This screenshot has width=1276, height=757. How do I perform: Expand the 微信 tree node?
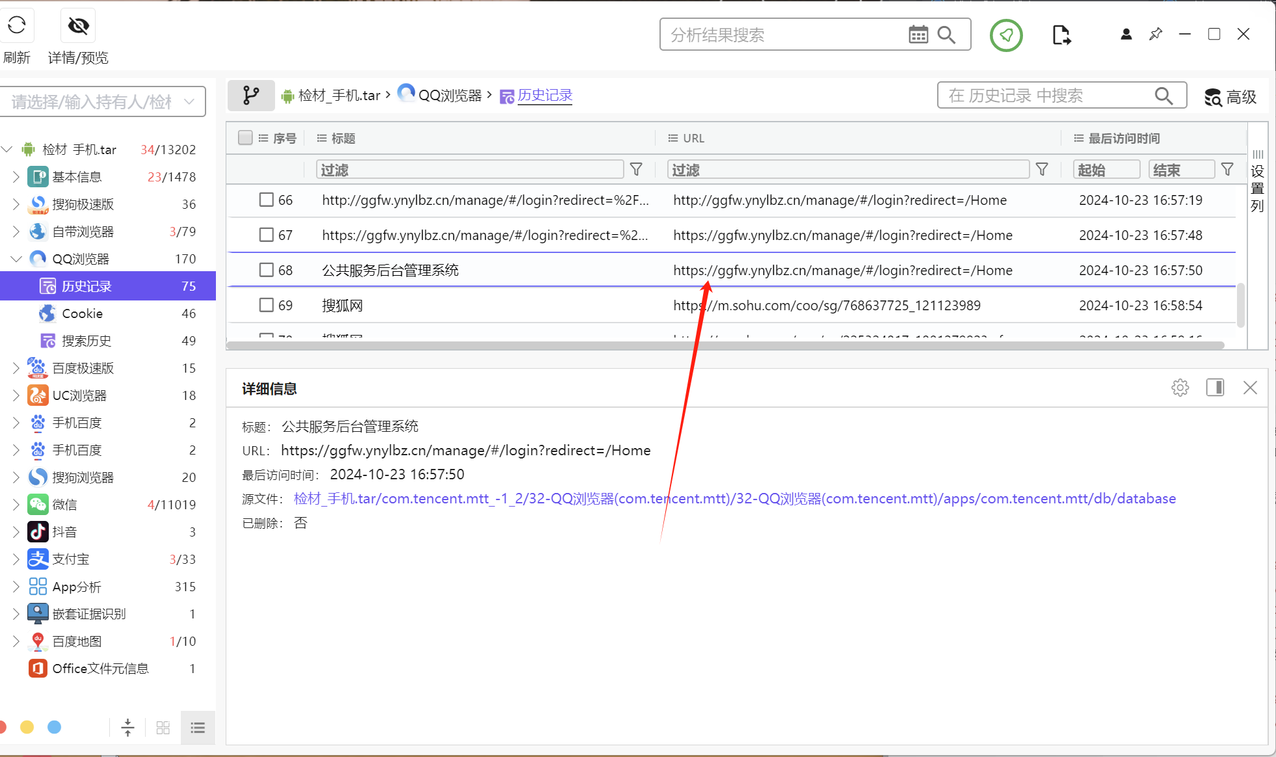point(16,505)
